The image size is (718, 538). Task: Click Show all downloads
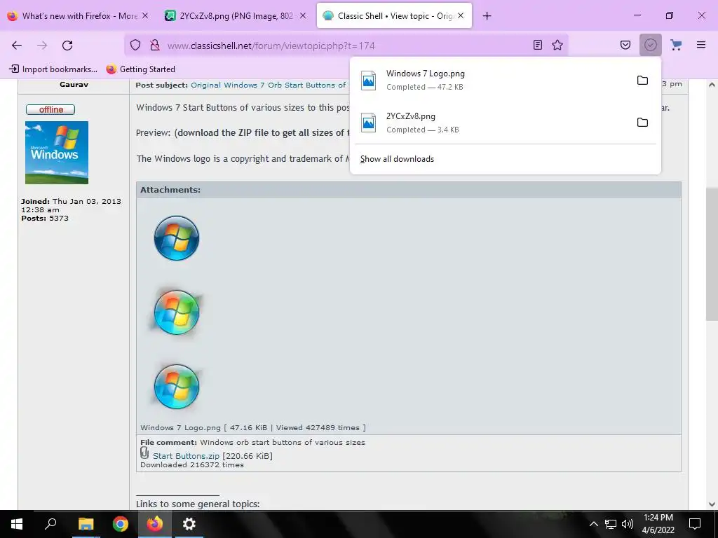click(x=397, y=159)
